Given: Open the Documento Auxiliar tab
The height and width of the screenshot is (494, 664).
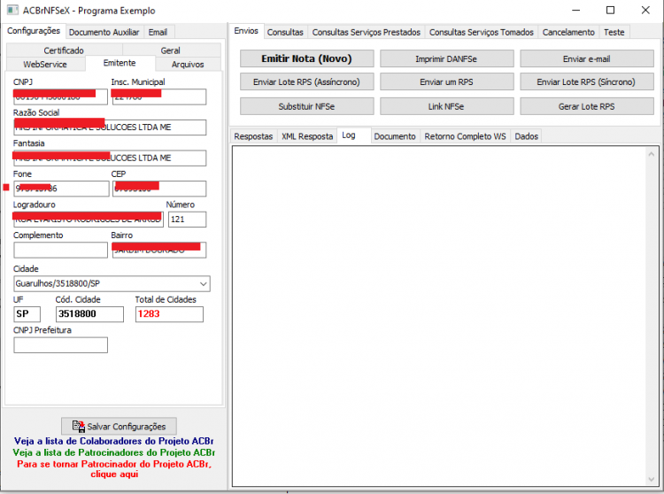Looking at the screenshot, I should point(104,32).
